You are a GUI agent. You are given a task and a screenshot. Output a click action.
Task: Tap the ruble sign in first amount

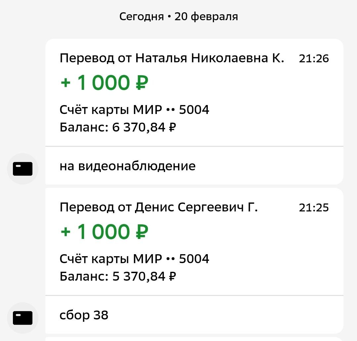pyautogui.click(x=142, y=83)
